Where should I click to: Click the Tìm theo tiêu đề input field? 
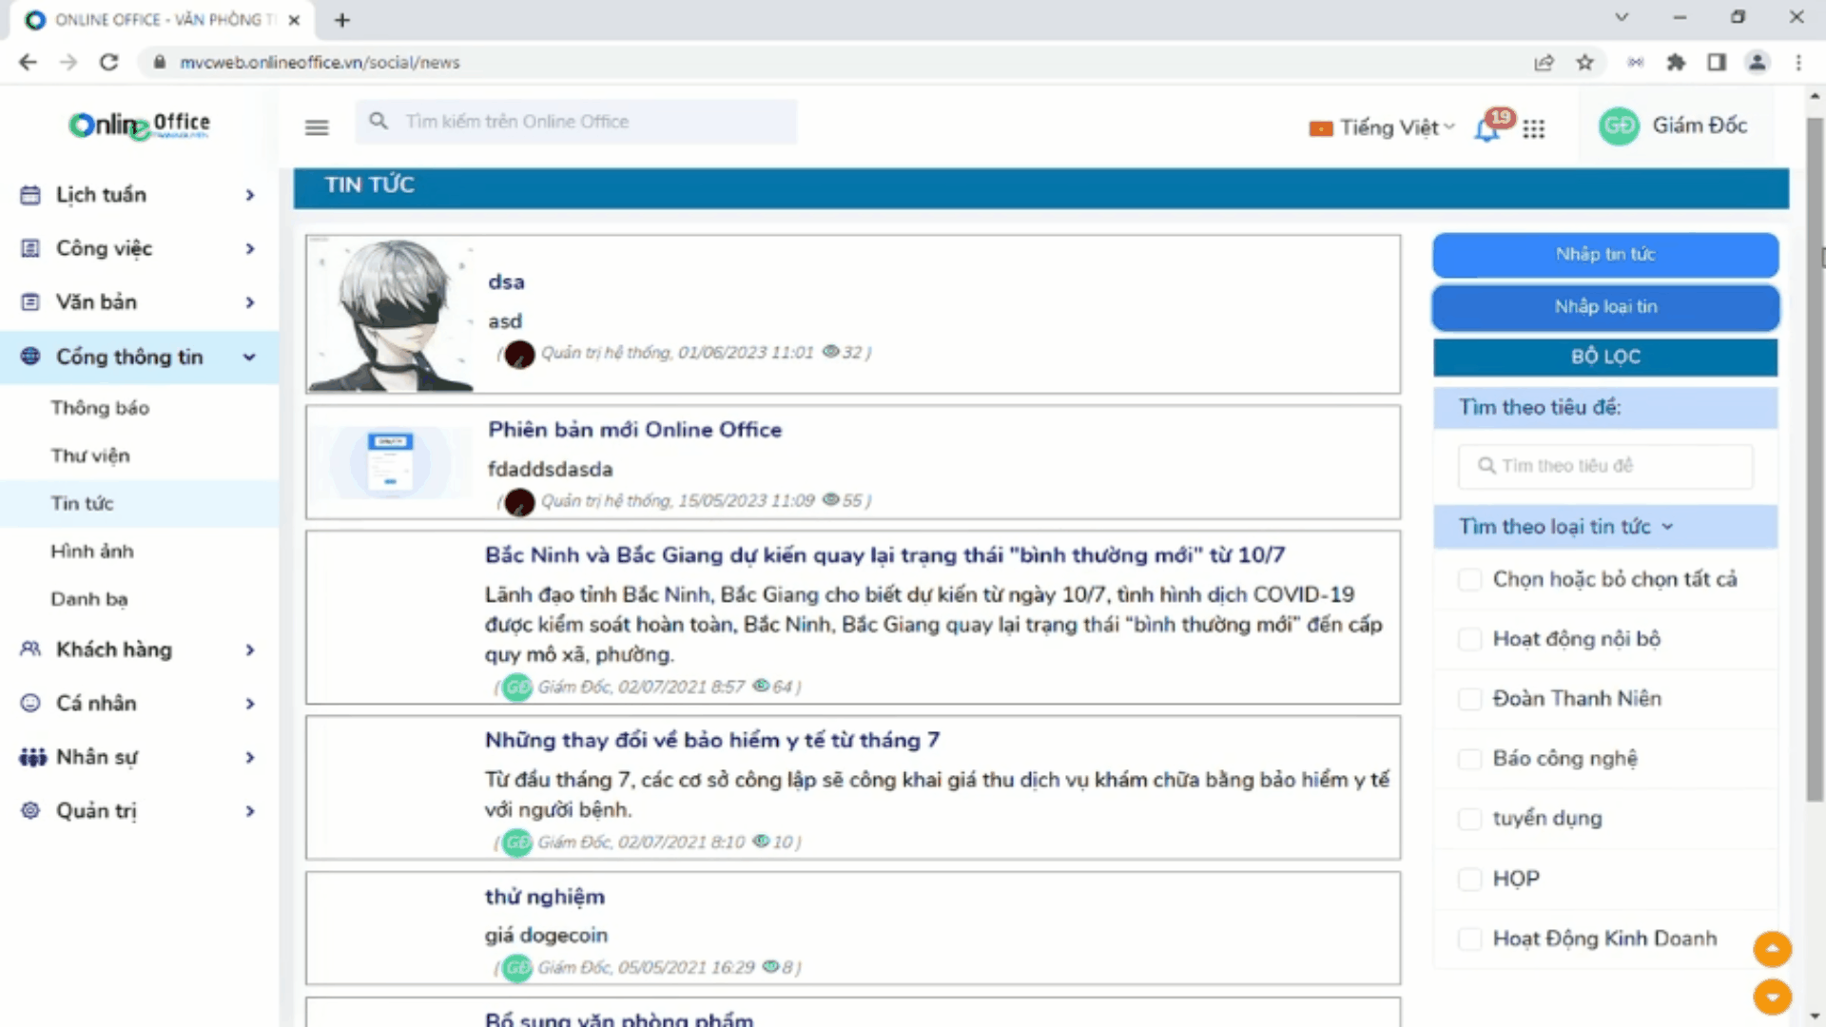pyautogui.click(x=1605, y=466)
